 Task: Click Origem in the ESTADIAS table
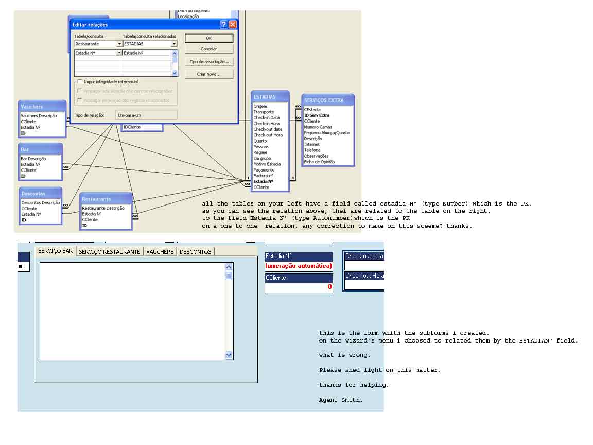pos(260,106)
